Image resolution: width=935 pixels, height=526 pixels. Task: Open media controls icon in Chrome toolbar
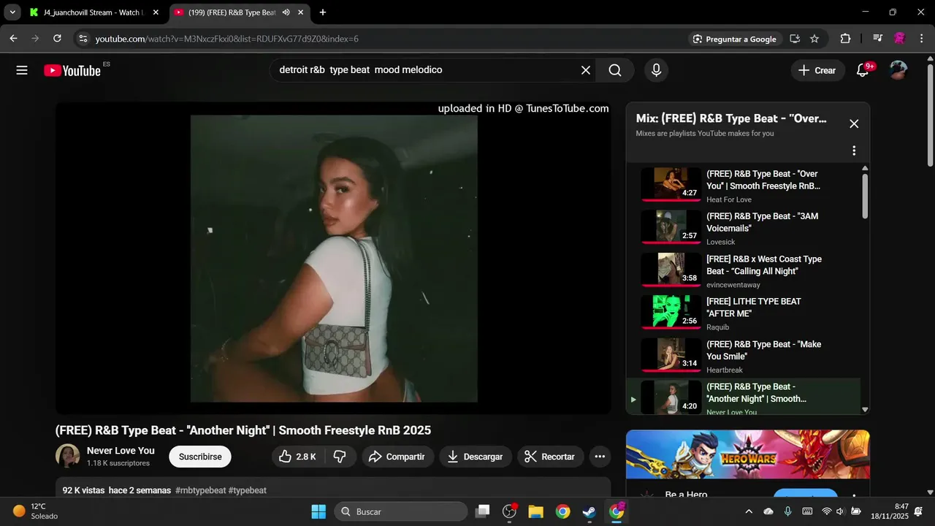click(x=878, y=39)
